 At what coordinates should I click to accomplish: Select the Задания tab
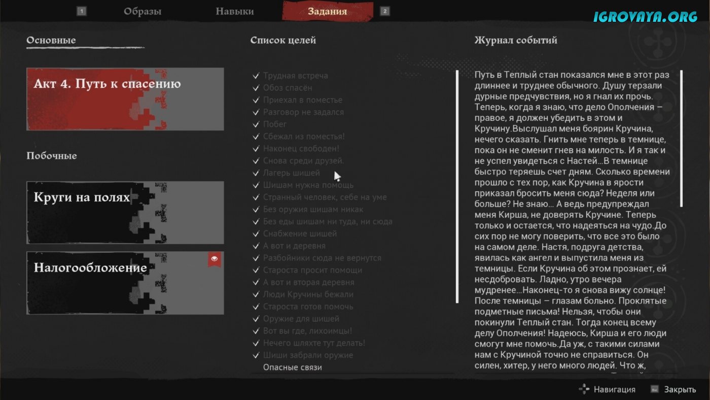coord(327,11)
